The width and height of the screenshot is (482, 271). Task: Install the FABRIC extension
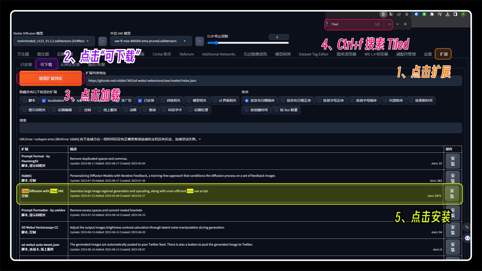pos(453,177)
